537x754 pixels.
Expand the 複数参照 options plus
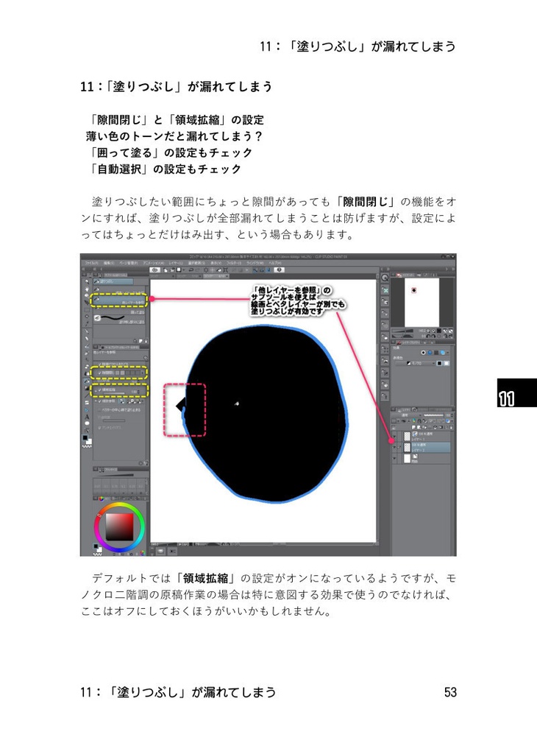coord(96,401)
